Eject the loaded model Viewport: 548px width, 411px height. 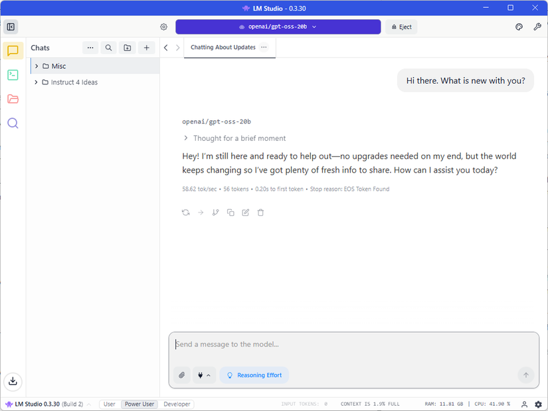pos(401,27)
